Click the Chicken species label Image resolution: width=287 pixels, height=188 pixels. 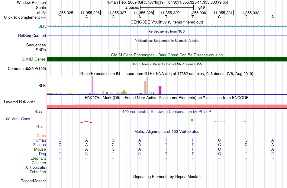point(39,163)
